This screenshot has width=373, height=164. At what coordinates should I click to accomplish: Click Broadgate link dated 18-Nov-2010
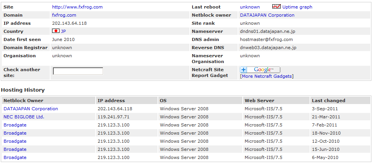(x=15, y=133)
